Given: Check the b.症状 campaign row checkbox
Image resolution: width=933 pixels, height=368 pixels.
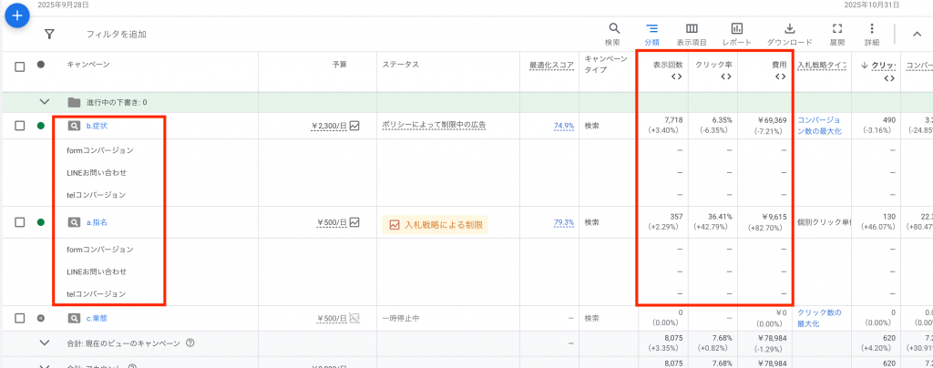Looking at the screenshot, I should pyautogui.click(x=20, y=126).
